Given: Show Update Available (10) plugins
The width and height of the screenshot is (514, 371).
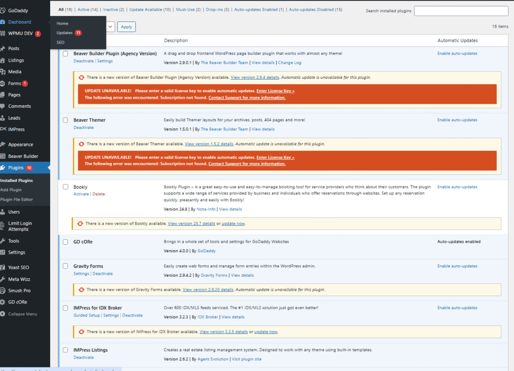Looking at the screenshot, I should pyautogui.click(x=150, y=10).
